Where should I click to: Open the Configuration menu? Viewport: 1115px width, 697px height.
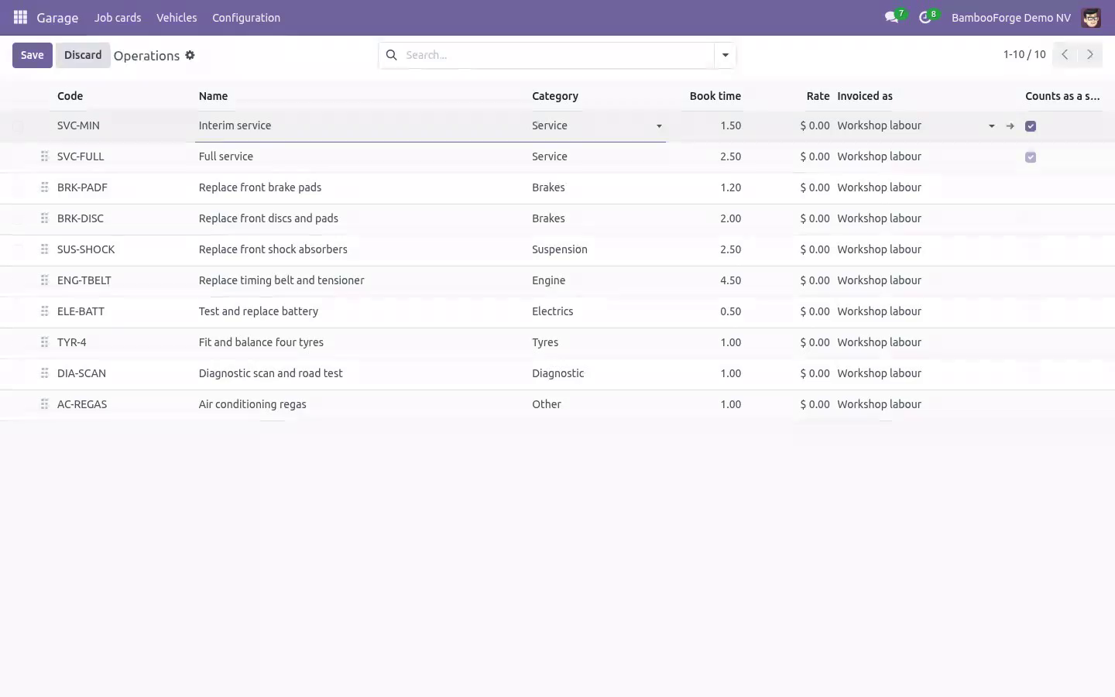point(246,18)
